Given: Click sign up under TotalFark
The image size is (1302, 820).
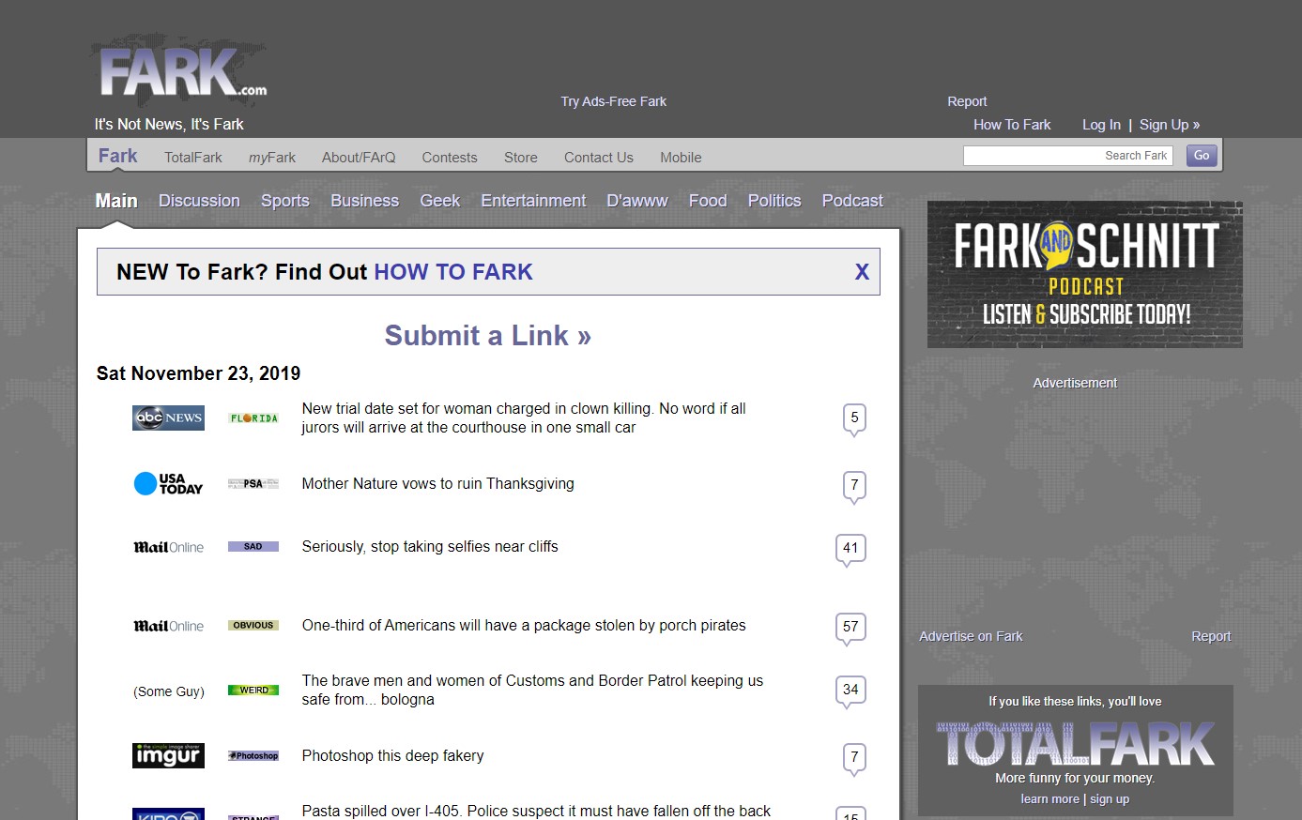Looking at the screenshot, I should (x=1110, y=799).
